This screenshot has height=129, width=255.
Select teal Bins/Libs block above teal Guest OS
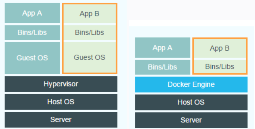(32, 33)
